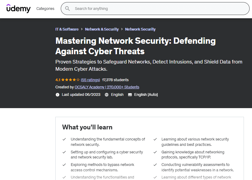Focus the Search for anything field
This screenshot has width=252, height=180.
pos(159,9)
